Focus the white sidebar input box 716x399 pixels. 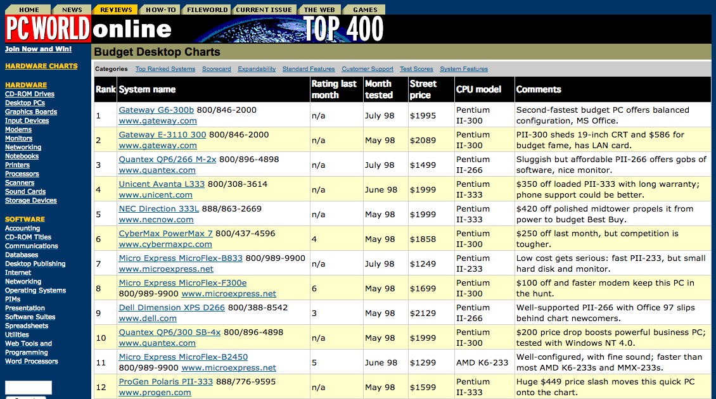(29, 388)
